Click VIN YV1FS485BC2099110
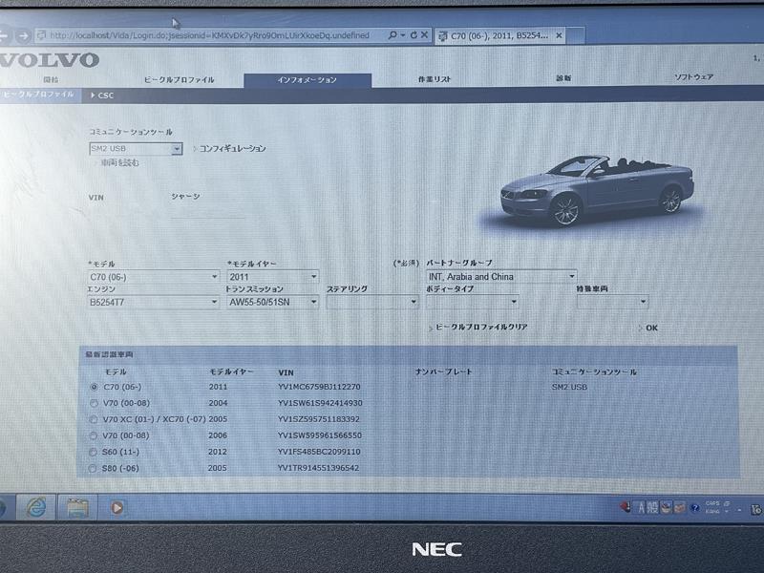Image resolution: width=764 pixels, height=573 pixels. 319,452
